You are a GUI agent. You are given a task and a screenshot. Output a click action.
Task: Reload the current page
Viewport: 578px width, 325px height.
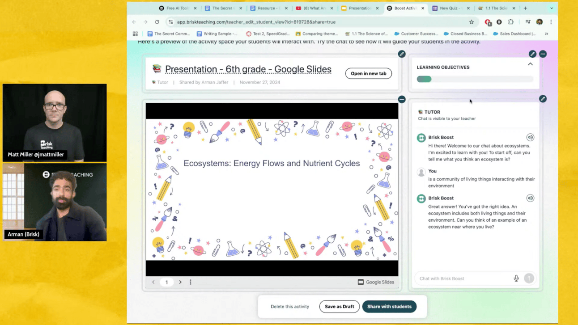(157, 22)
